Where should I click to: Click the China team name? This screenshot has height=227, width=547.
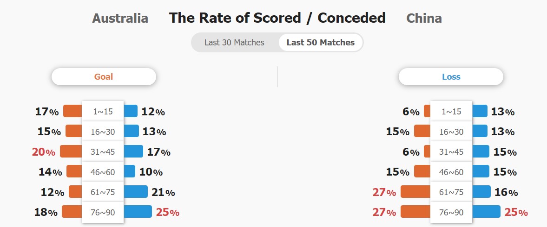click(424, 19)
